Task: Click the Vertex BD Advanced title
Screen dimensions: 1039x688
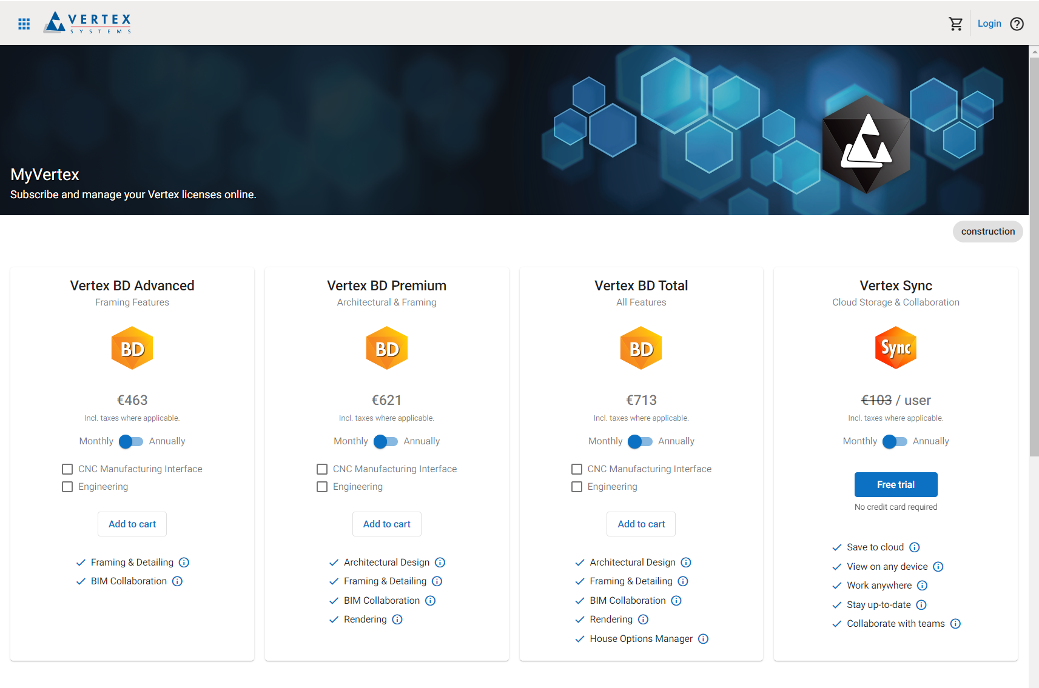Action: [x=132, y=286]
